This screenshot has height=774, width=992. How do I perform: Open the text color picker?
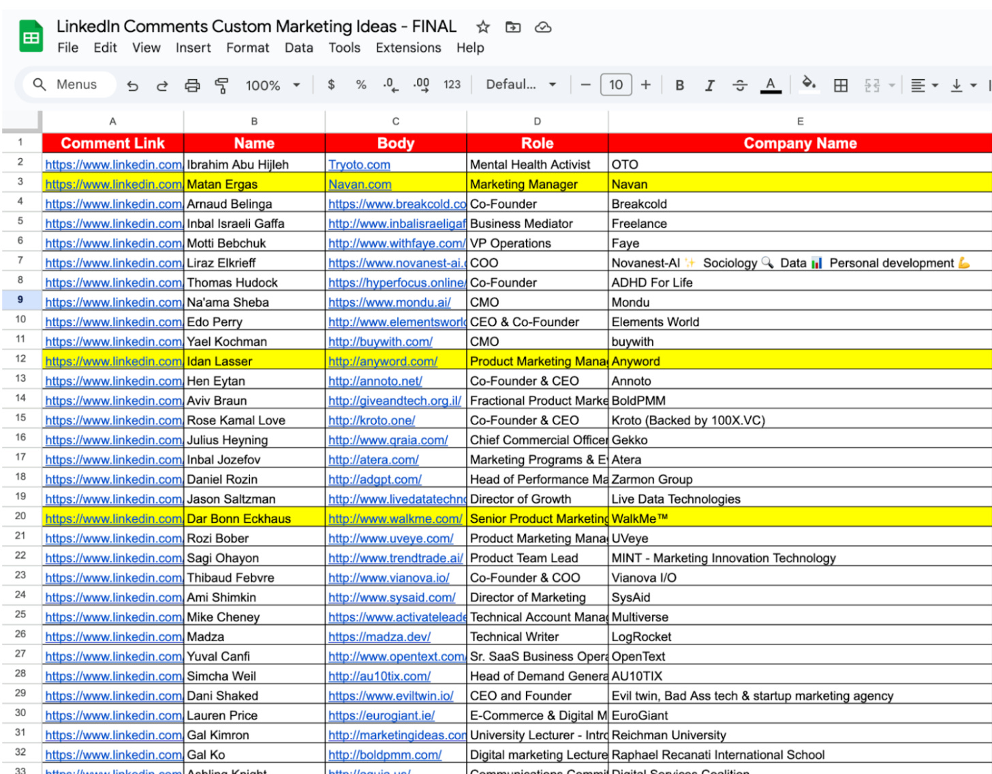tap(771, 85)
